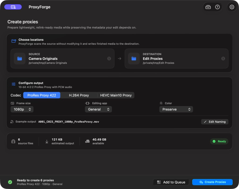The width and height of the screenshot is (239, 189).
Task: Click the 40.49 GB available value
Action: (99, 139)
